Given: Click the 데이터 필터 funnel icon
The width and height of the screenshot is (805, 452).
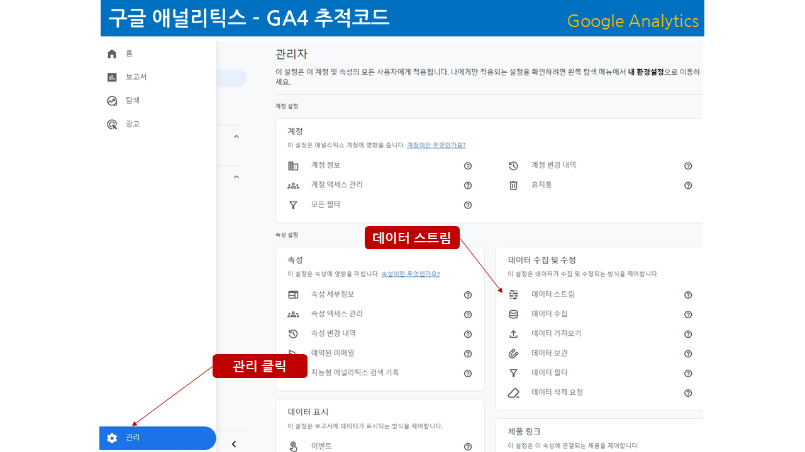Looking at the screenshot, I should [x=513, y=373].
